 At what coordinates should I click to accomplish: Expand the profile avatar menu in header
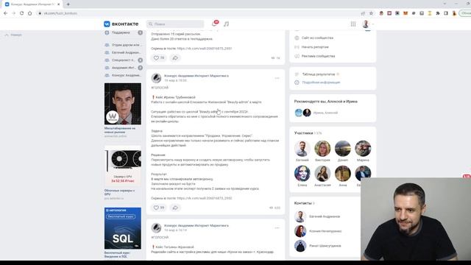[368, 24]
